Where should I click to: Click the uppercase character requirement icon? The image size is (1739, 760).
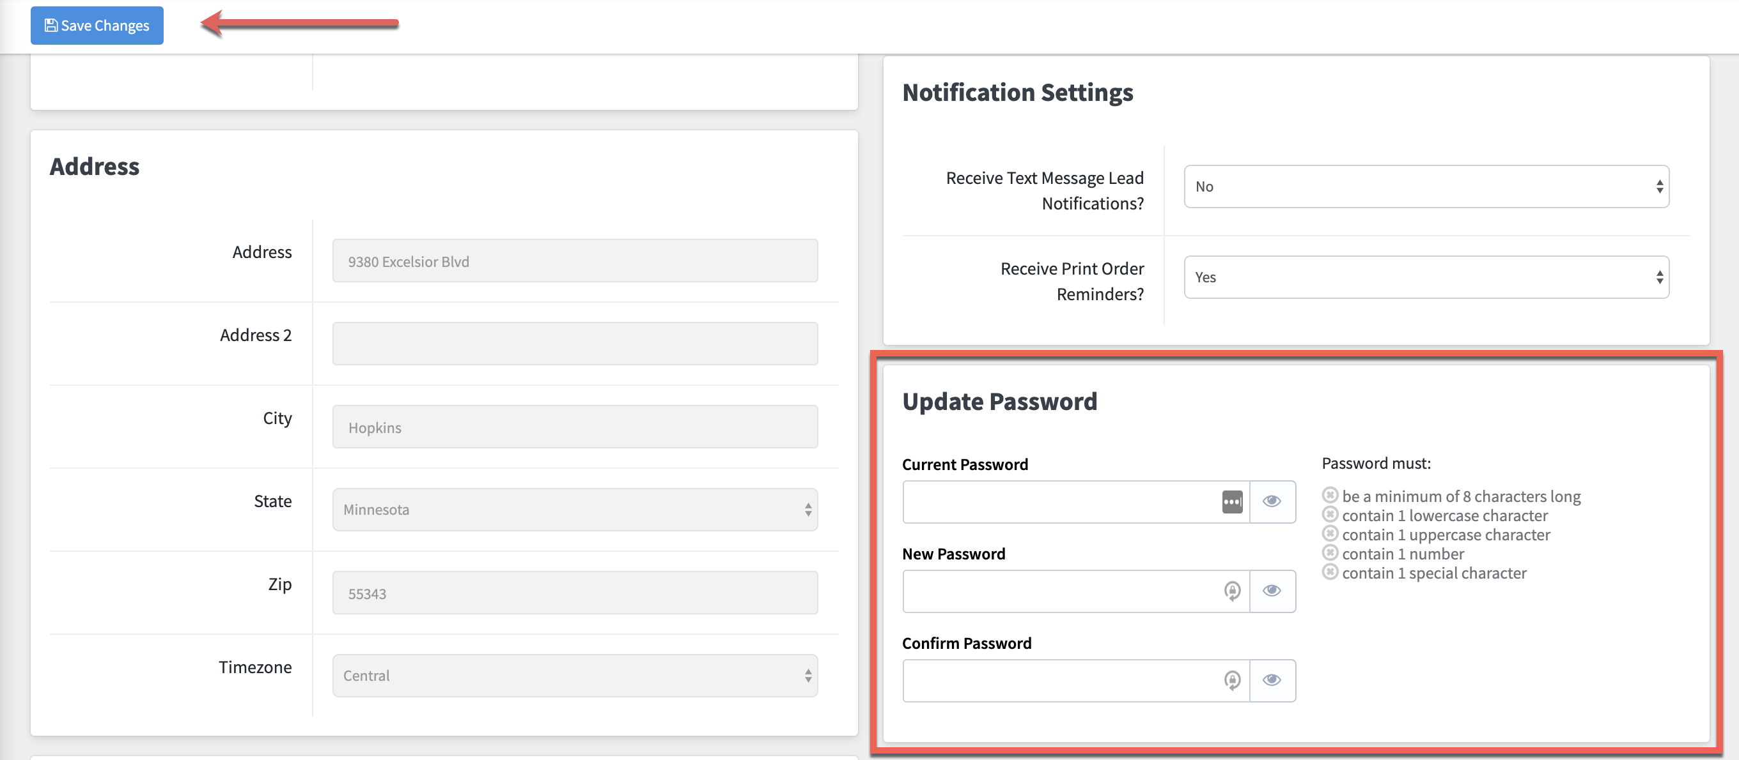coord(1329,534)
